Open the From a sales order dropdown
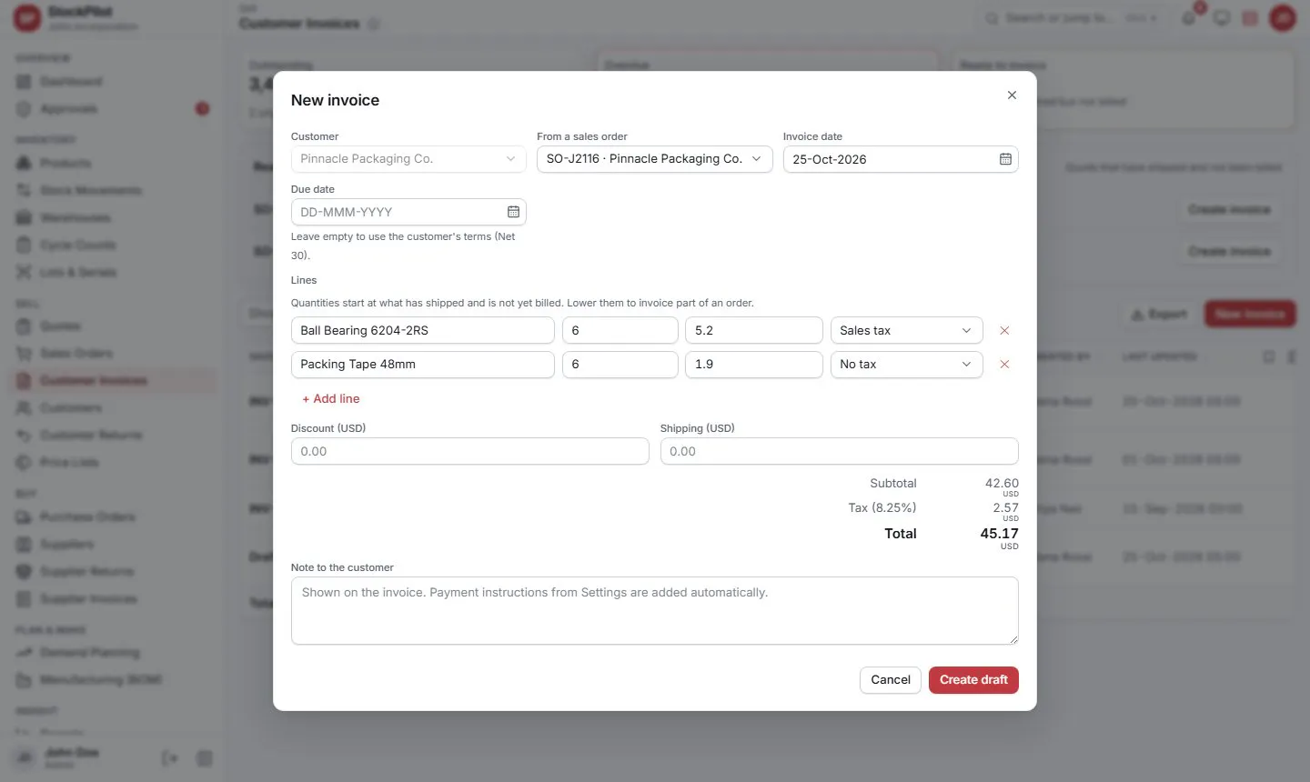This screenshot has width=1310, height=782. [654, 159]
